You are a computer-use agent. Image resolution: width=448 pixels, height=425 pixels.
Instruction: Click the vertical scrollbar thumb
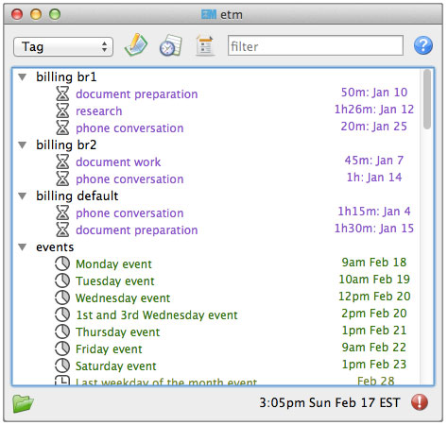427,99
